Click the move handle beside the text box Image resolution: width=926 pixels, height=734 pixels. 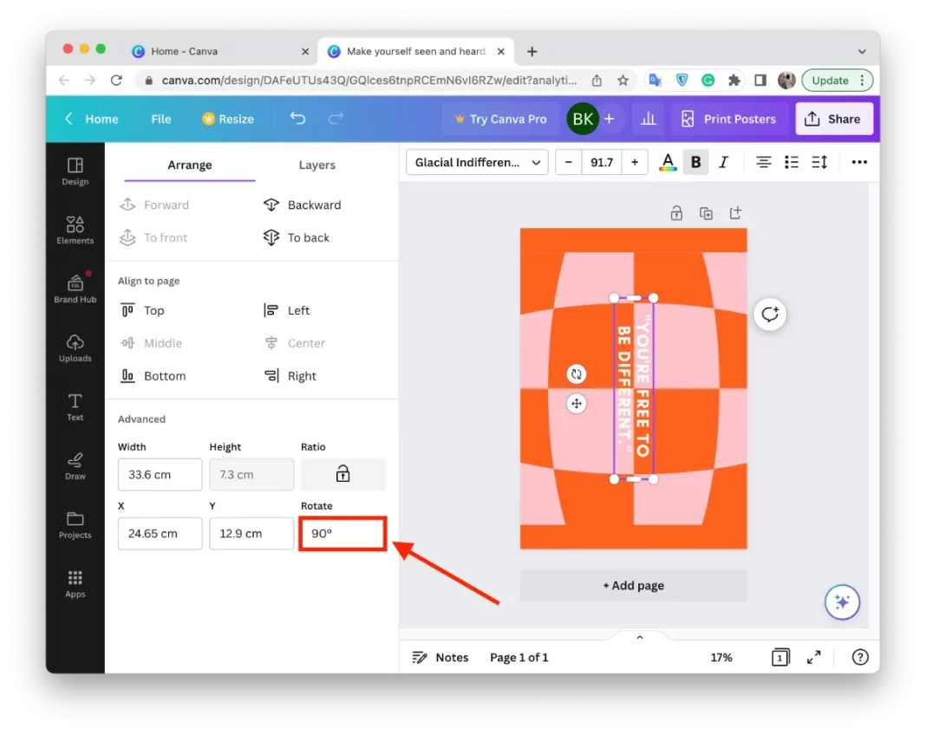pos(577,404)
